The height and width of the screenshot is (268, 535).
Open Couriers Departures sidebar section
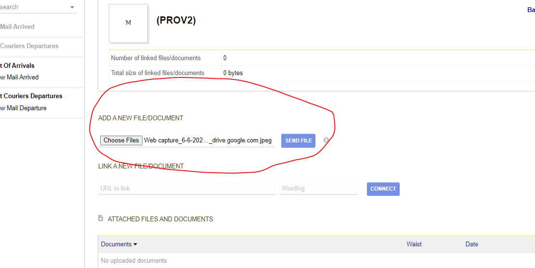point(29,46)
